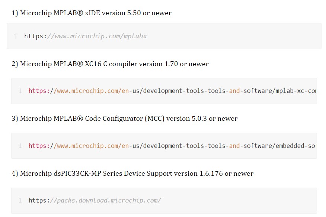Click "https:" before the mplabx address

coord(36,36)
